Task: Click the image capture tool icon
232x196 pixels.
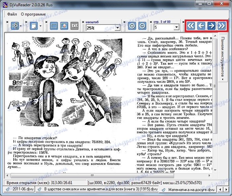Action: (x=64, y=26)
